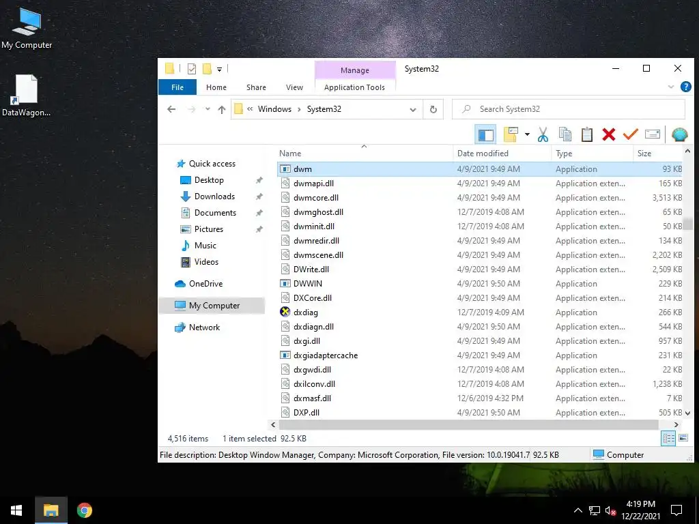
Task: Click the vertical scrollbar thumb
Action: (687, 224)
